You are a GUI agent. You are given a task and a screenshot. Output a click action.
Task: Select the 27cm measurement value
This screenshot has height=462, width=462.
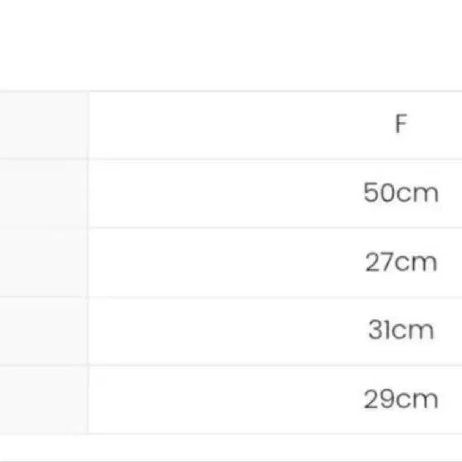401,262
